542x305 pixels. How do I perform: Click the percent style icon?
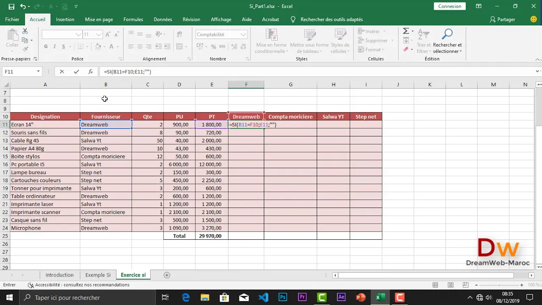213,47
